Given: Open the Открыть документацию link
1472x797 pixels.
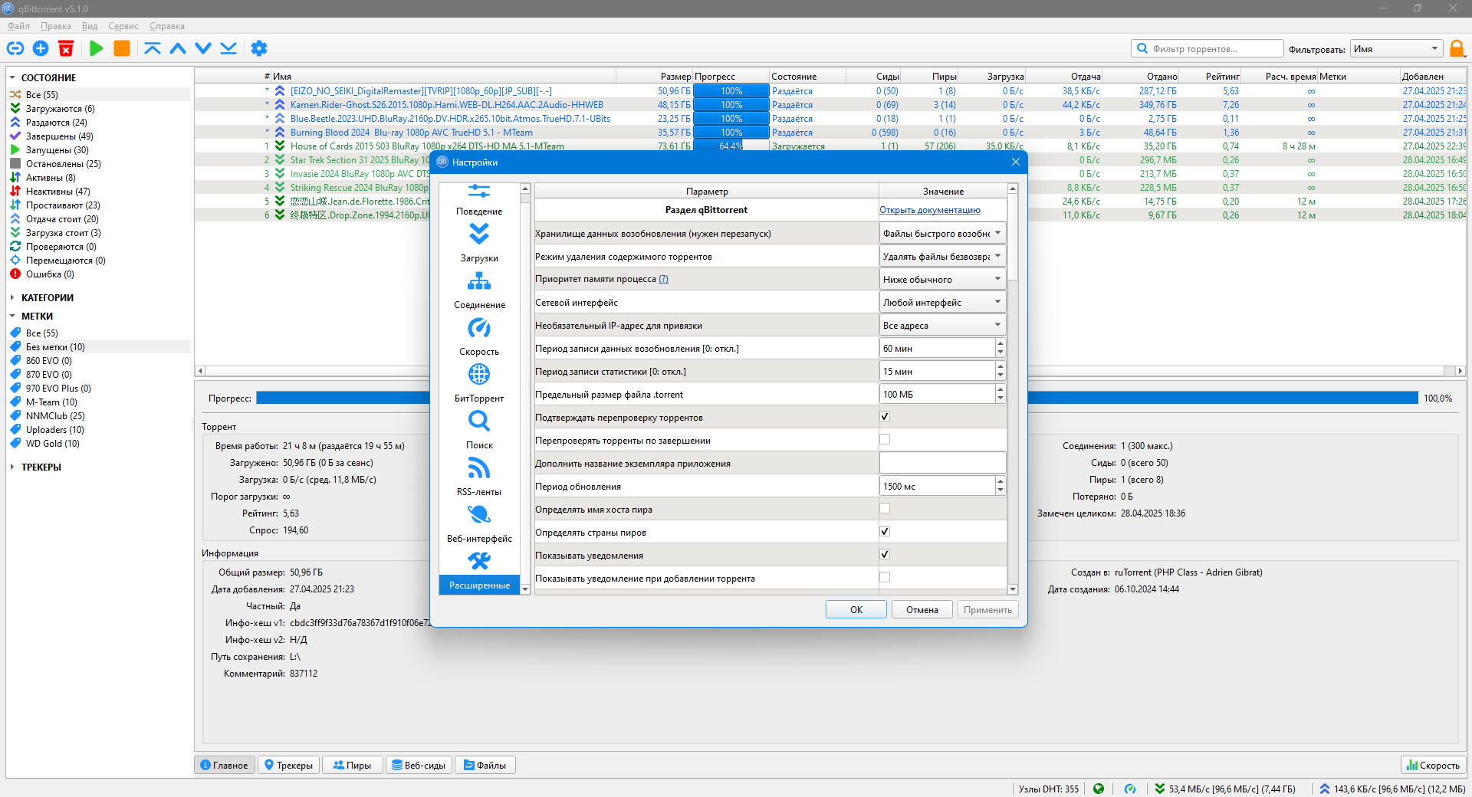Looking at the screenshot, I should click(x=930, y=210).
